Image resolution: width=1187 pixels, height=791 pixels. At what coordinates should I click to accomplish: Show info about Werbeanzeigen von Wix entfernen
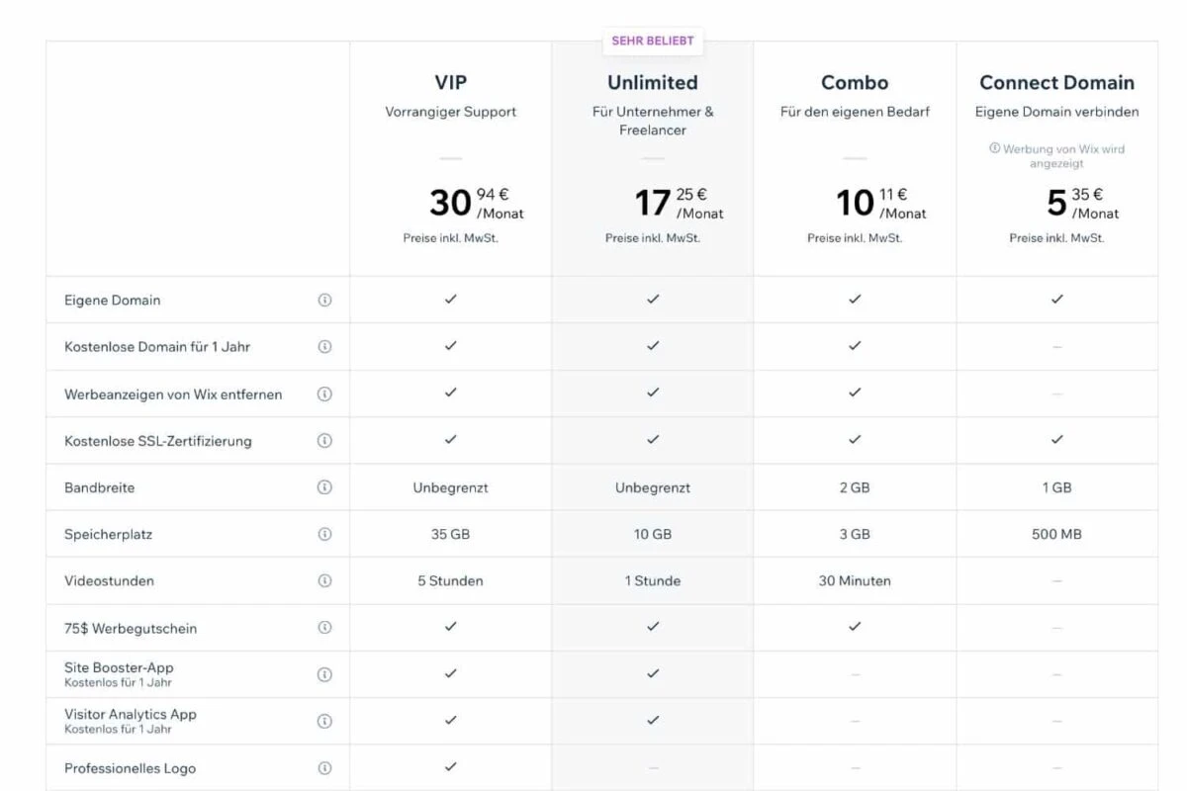[324, 394]
